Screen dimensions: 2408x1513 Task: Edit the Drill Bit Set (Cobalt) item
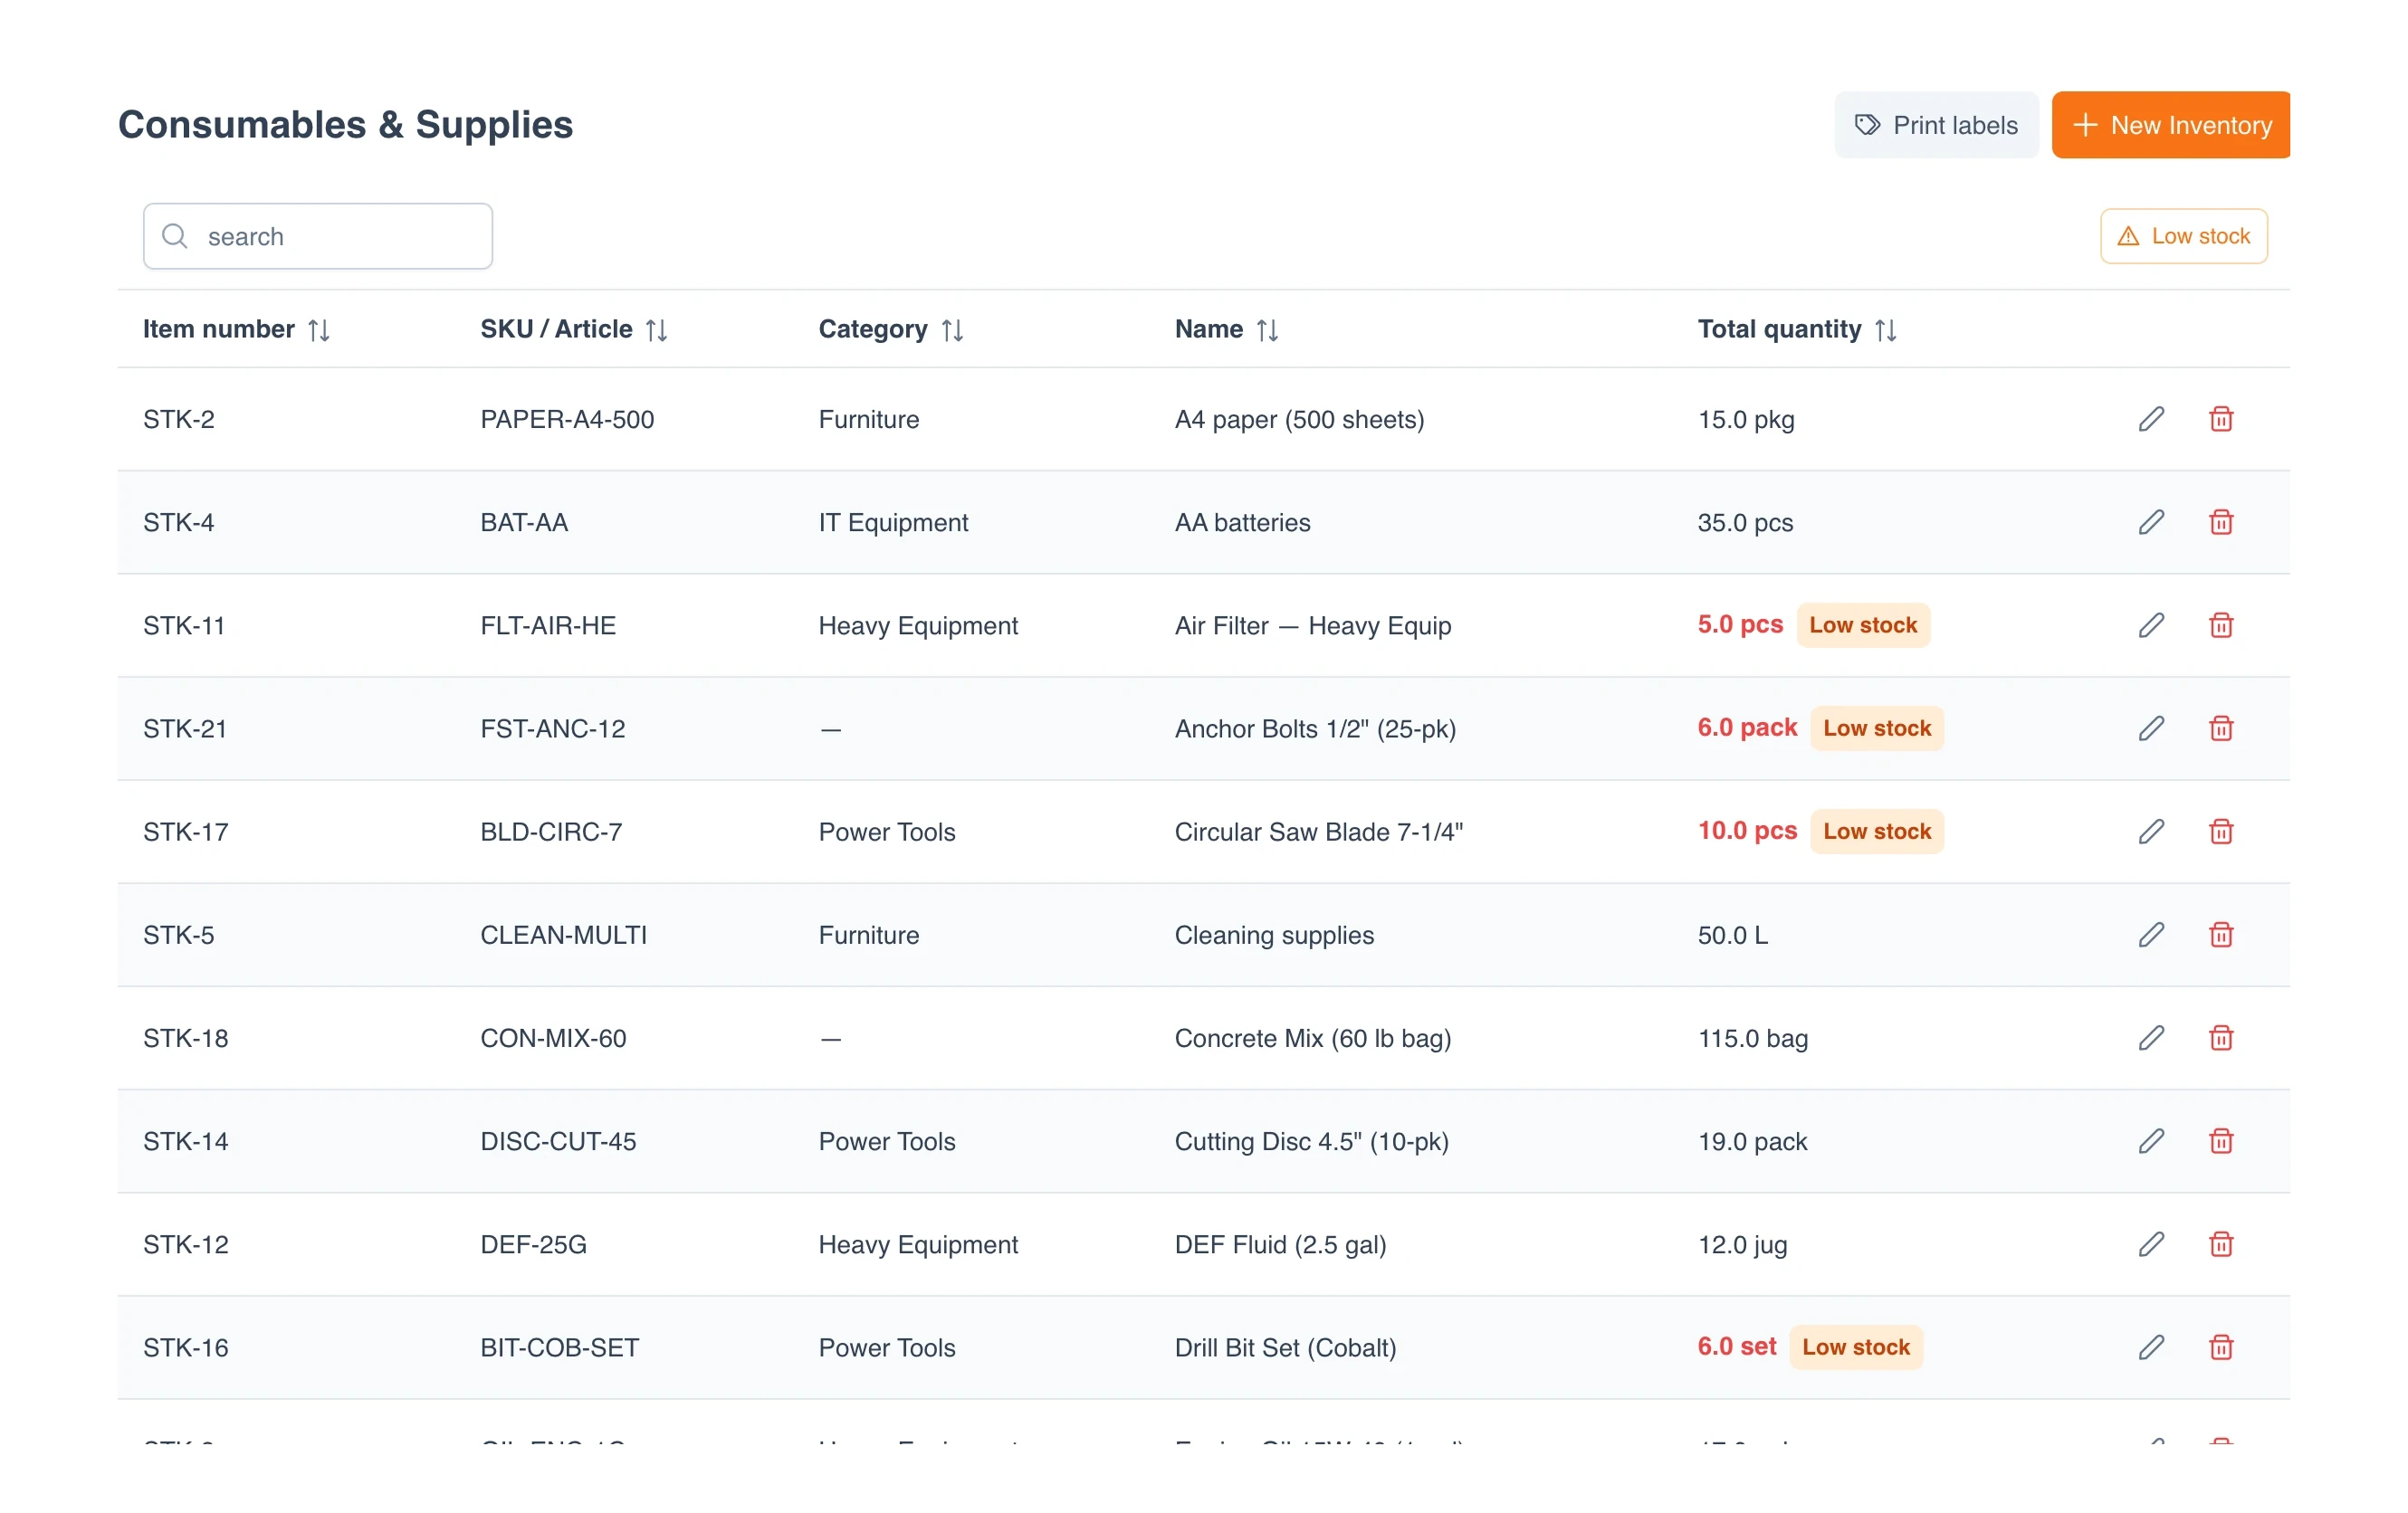tap(2151, 1346)
